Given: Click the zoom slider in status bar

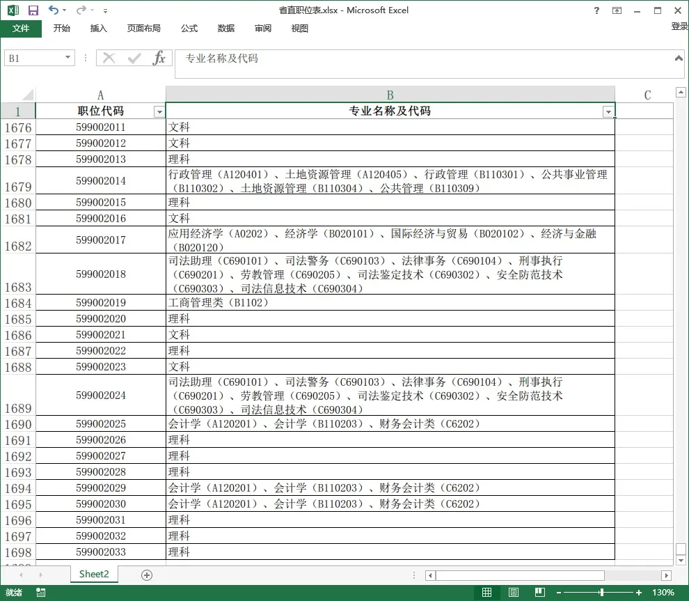Looking at the screenshot, I should pos(600,593).
